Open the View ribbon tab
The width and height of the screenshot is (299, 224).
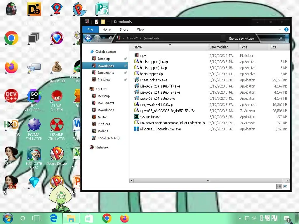(140, 29)
